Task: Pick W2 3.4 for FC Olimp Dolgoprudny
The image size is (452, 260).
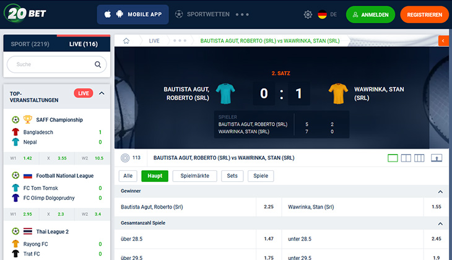Action: pos(92,214)
